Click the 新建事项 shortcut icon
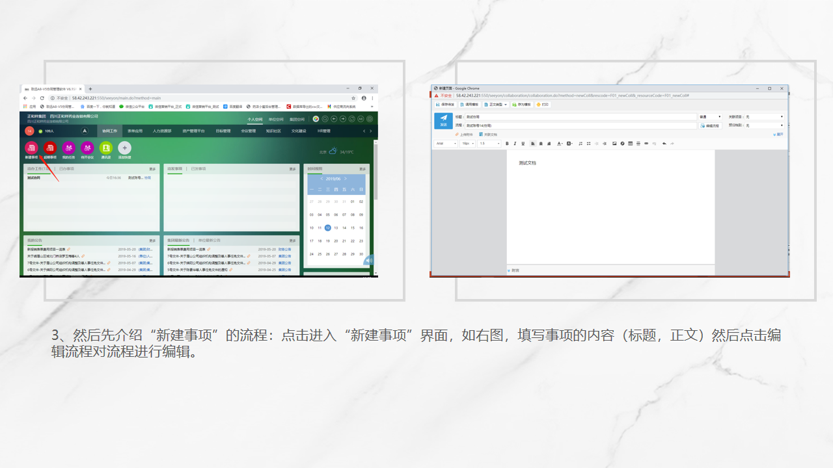This screenshot has width=833, height=468. pos(31,149)
